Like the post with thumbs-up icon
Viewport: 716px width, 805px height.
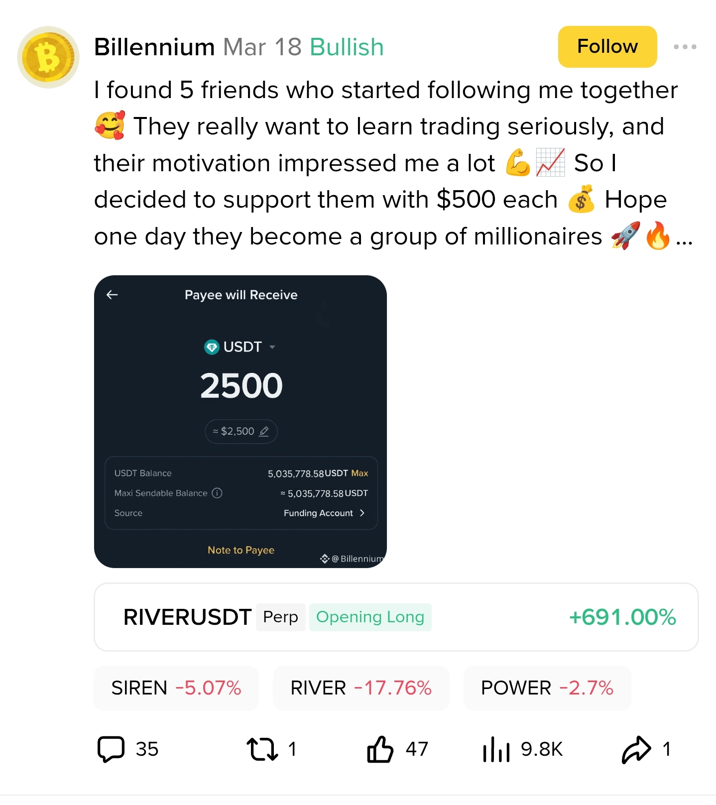coord(380,749)
